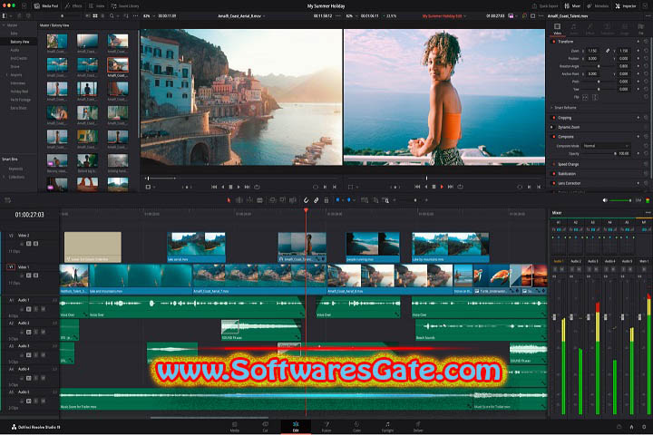Open the Edit page tab

296,427
